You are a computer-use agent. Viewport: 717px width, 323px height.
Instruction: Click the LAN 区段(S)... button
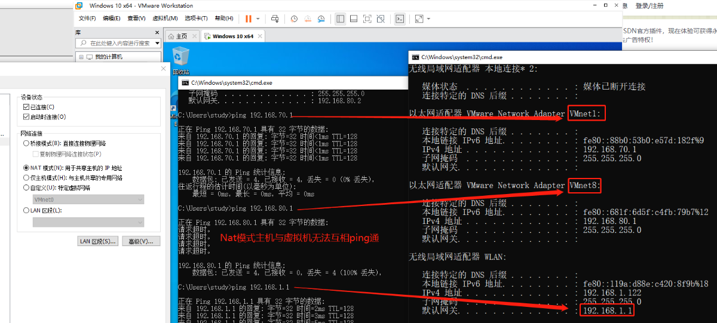tap(98, 241)
